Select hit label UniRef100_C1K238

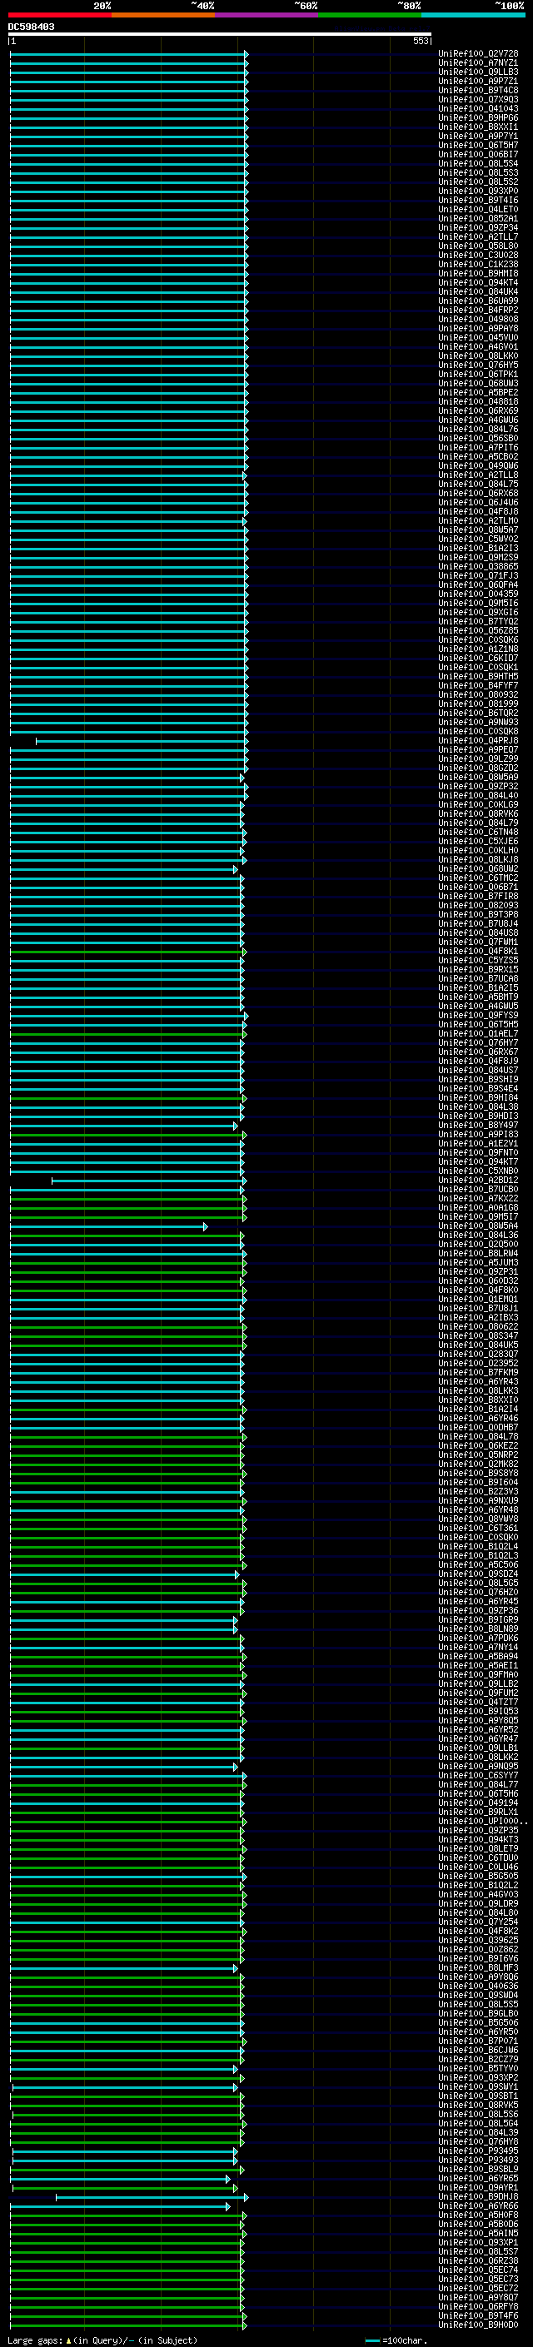[x=477, y=264]
